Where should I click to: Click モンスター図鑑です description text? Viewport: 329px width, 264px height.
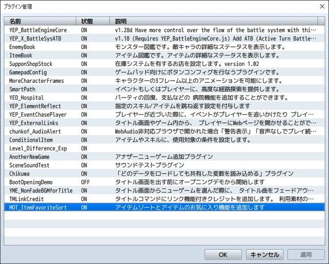point(200,47)
